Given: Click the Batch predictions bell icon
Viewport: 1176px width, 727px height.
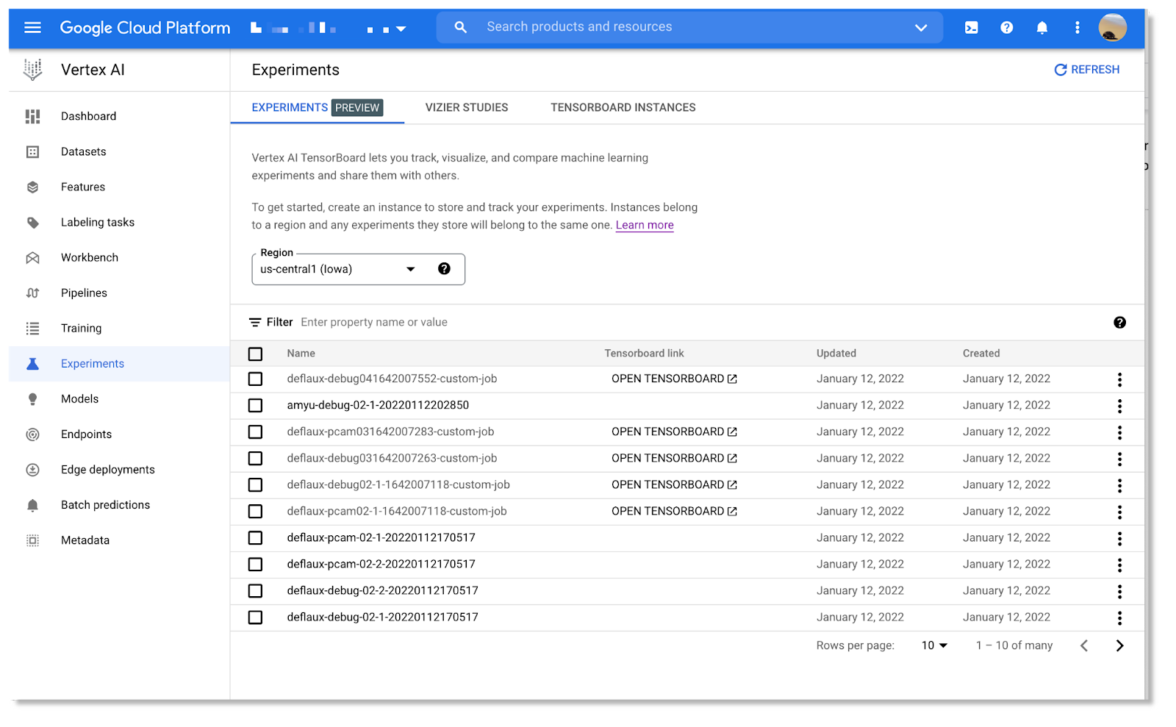Looking at the screenshot, I should [x=32, y=504].
